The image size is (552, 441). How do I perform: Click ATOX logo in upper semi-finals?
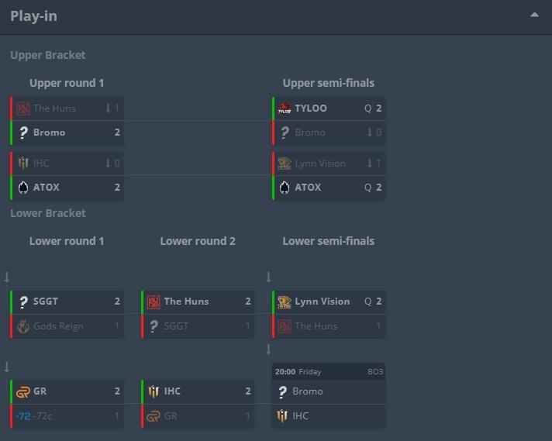284,188
